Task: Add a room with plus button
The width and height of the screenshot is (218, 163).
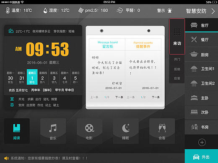Action: (202, 143)
